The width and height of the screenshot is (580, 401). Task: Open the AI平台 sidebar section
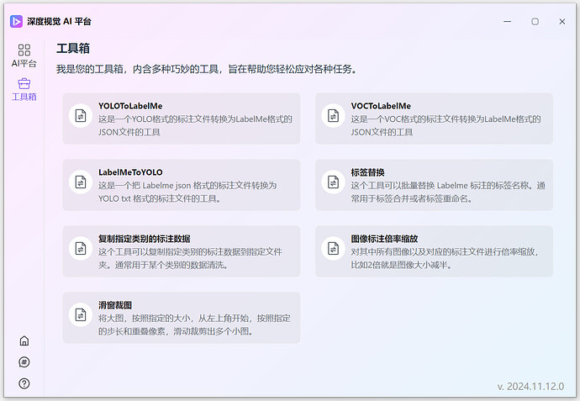click(24, 55)
